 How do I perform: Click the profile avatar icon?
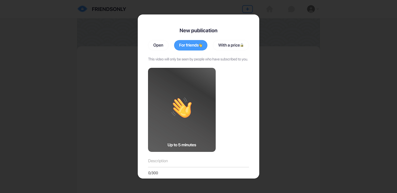click(311, 9)
